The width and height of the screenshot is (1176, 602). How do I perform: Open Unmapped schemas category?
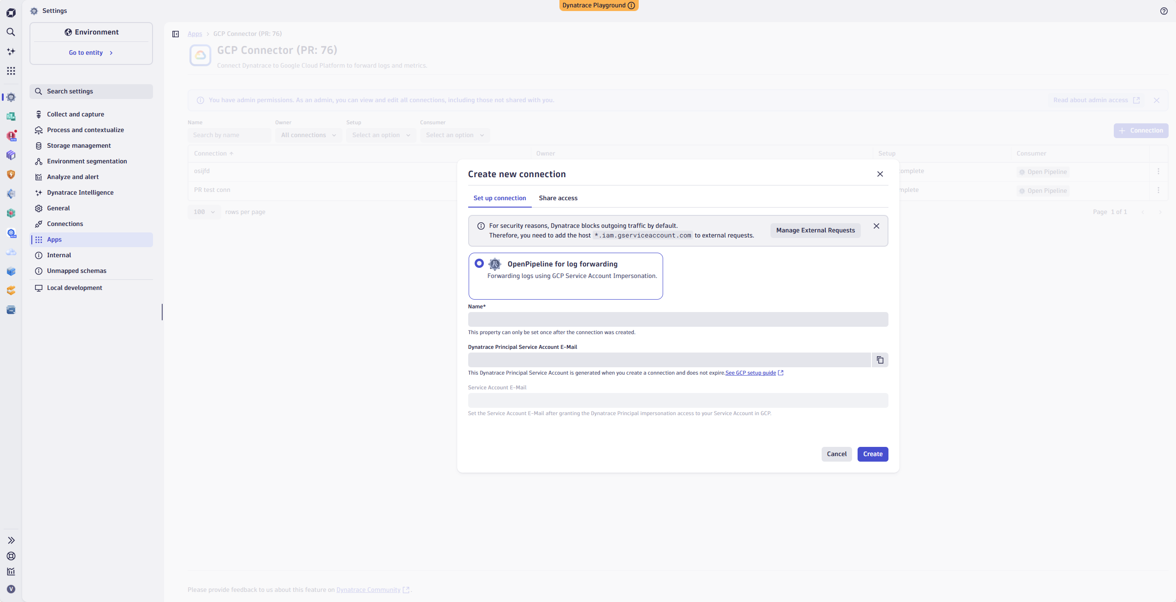91,271
